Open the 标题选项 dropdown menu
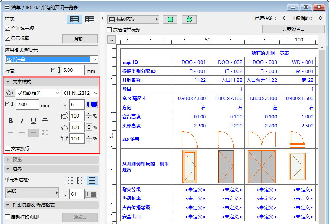The height and width of the screenshot is (224, 329). 133,19
